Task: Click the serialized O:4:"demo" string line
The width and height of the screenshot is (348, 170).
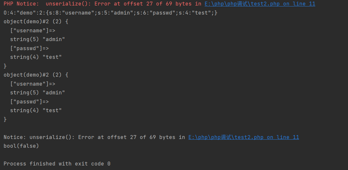Action: tap(111, 13)
